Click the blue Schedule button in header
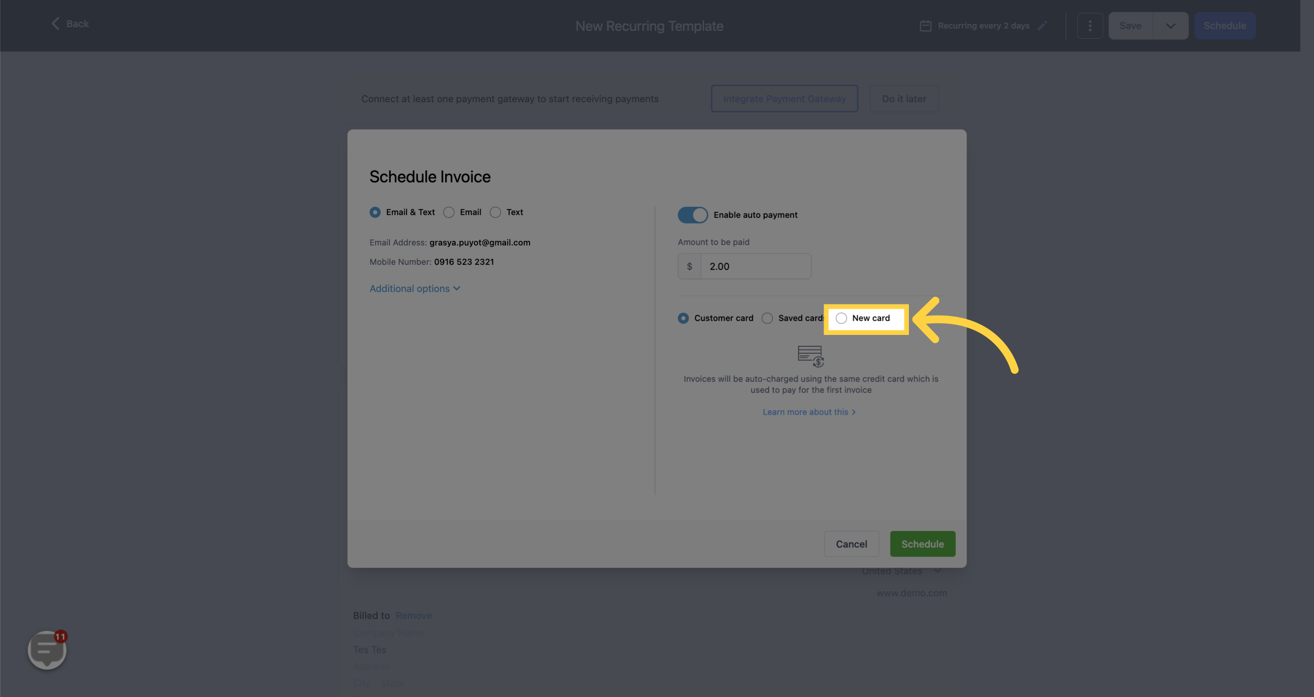Viewport: 1314px width, 697px height. click(1225, 25)
